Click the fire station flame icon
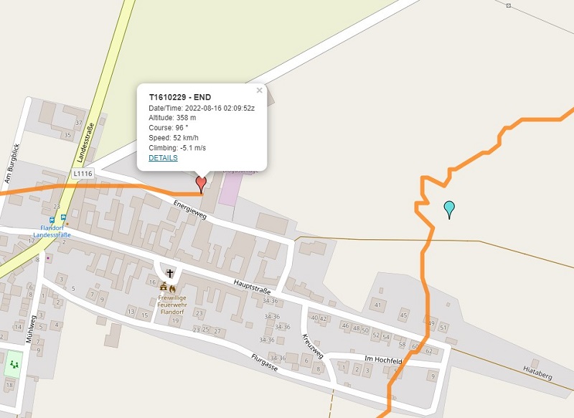Image resolution: width=574 pixels, height=418 pixels. 172,289
